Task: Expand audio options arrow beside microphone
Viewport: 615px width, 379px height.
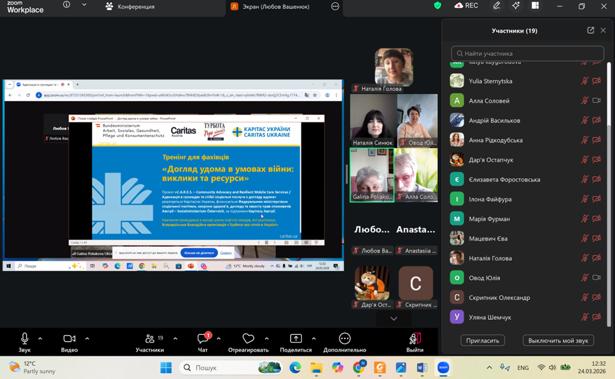Action: point(40,339)
